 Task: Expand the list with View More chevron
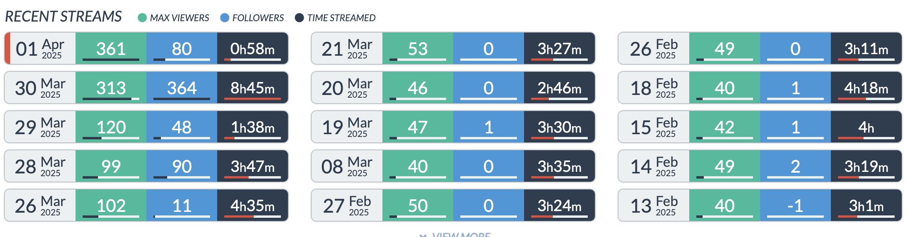point(423,235)
